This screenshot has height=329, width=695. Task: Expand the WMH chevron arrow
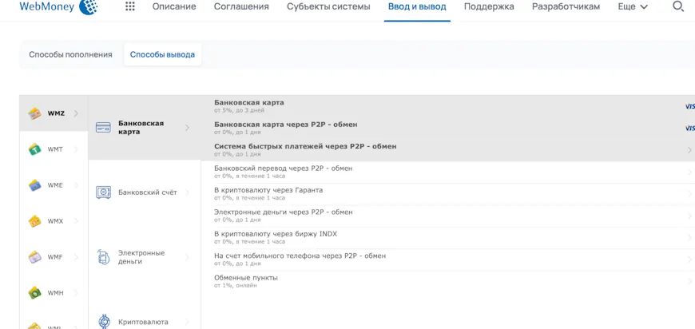point(76,293)
